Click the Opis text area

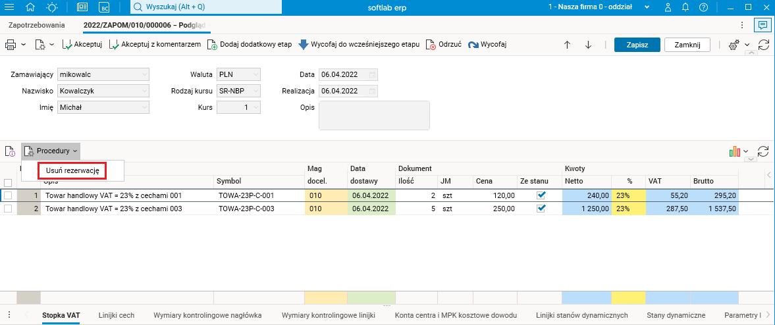[x=374, y=116]
